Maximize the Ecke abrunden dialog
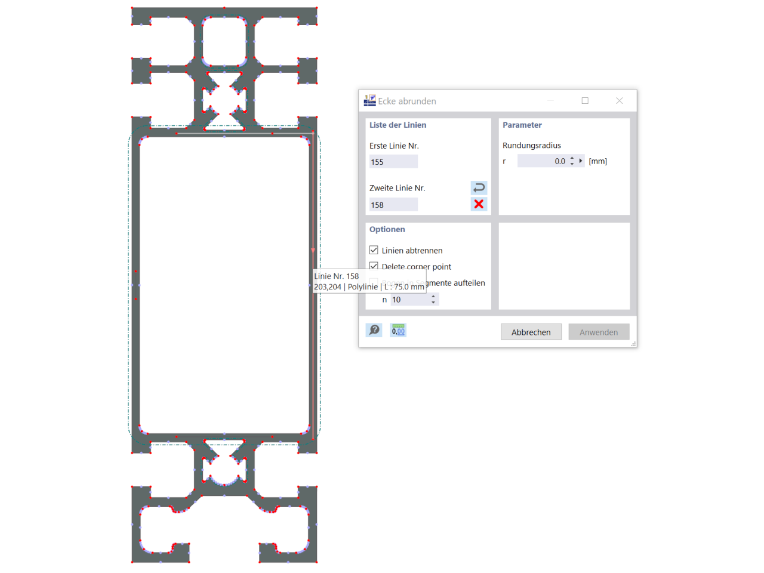 pyautogui.click(x=585, y=100)
